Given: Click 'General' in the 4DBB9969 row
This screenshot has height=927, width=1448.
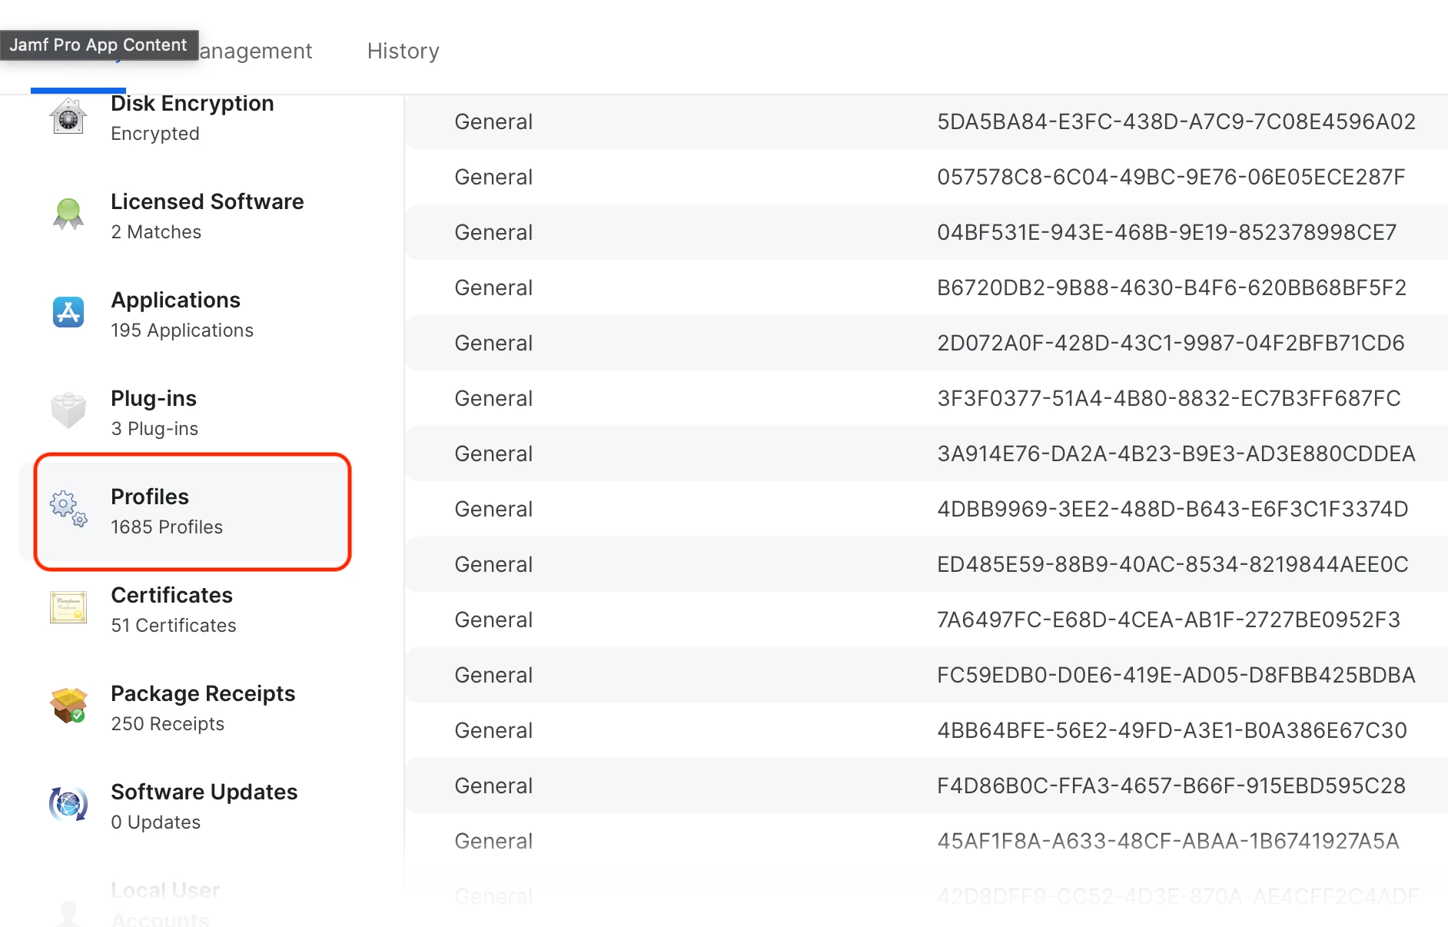Looking at the screenshot, I should click(x=493, y=509).
